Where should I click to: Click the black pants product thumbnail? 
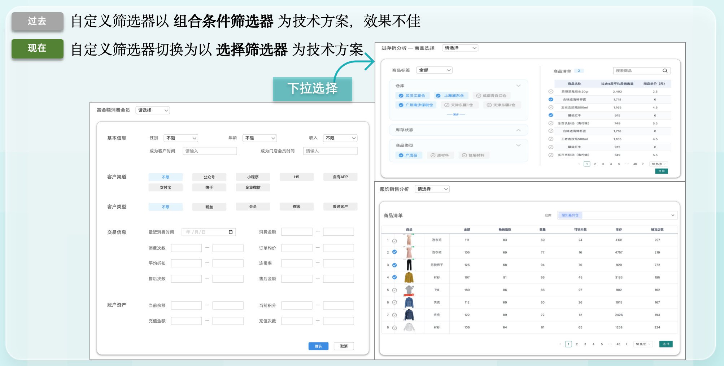pyautogui.click(x=409, y=265)
